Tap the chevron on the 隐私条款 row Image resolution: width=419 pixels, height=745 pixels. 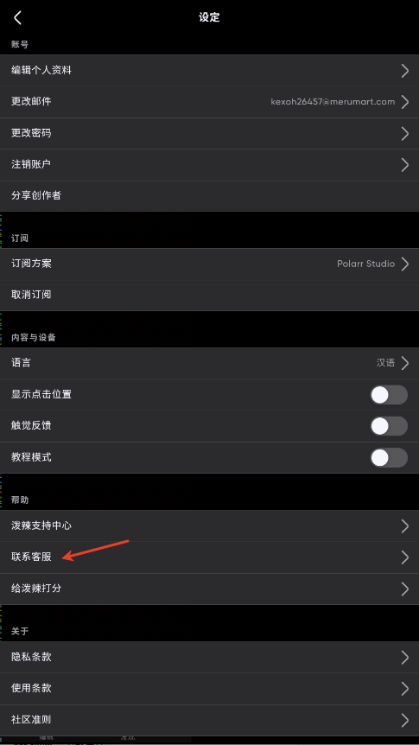coord(405,657)
